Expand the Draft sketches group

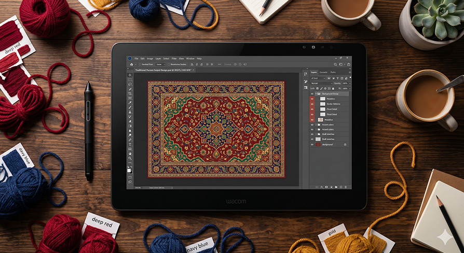pos(316,134)
